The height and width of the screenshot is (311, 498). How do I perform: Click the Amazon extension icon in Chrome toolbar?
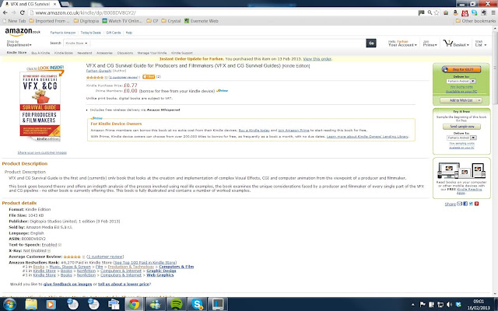(455, 12)
